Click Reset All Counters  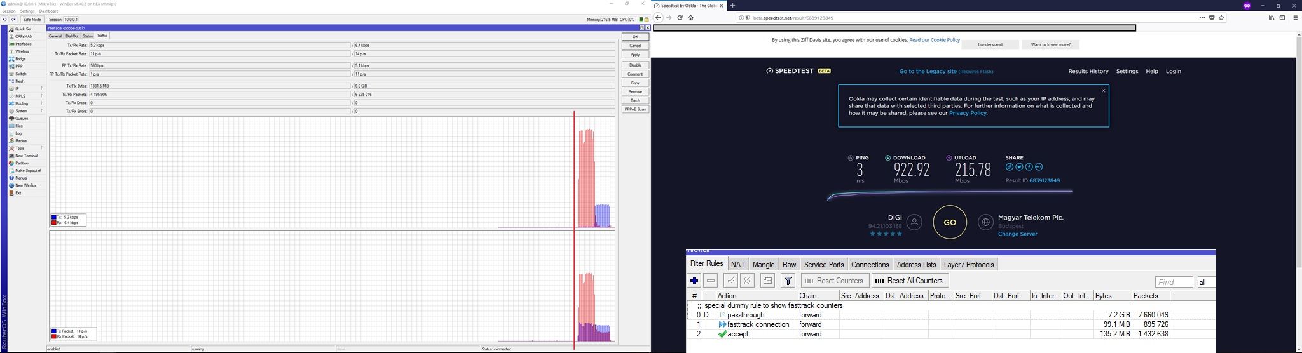pos(909,281)
